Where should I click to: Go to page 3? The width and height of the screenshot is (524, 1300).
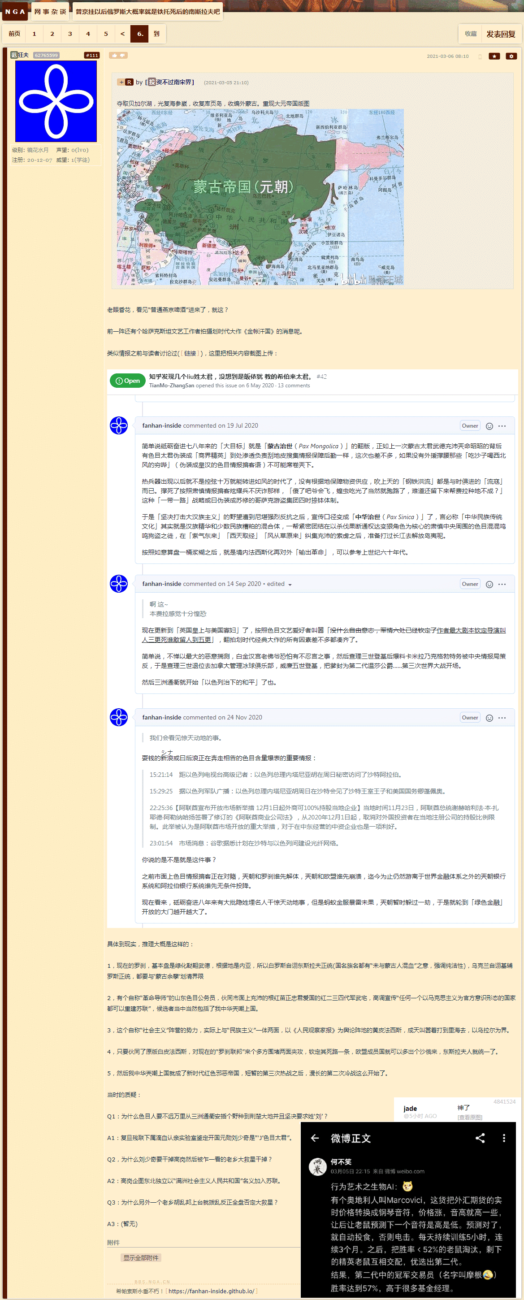tap(70, 34)
